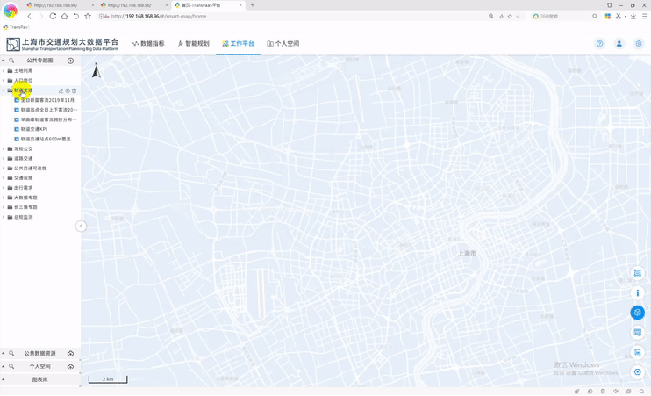Expand the 常规公交 folder

(4, 149)
